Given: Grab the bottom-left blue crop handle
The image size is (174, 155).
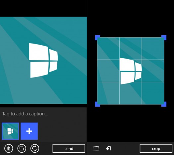Looking at the screenshot, I should click(x=97, y=104).
